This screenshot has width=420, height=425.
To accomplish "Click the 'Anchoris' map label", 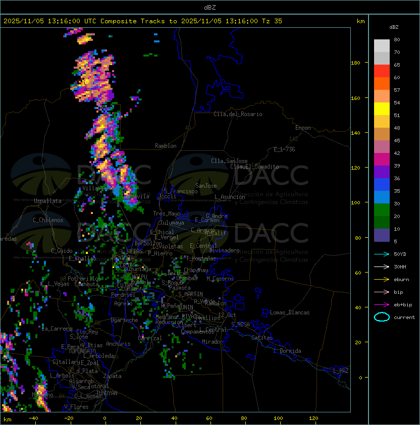I will coord(118,344).
